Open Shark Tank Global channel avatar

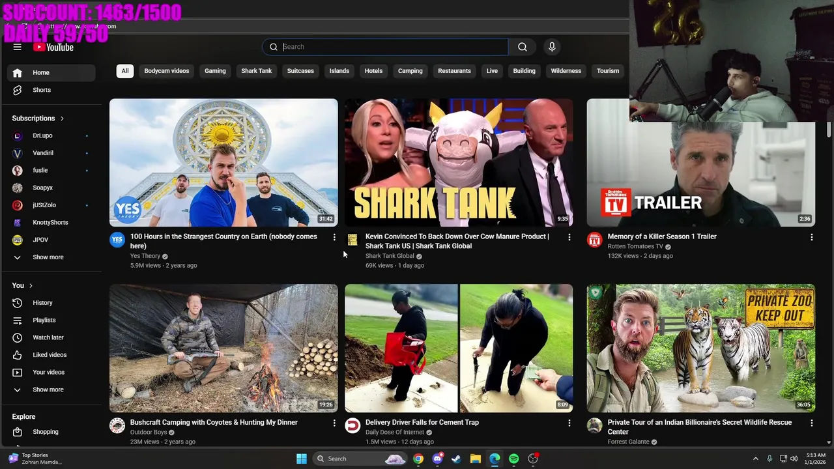pyautogui.click(x=352, y=240)
